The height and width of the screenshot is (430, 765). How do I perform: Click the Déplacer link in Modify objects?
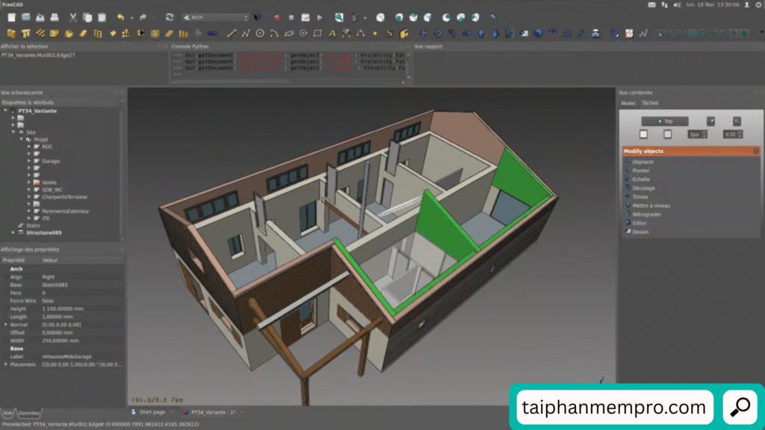pyautogui.click(x=643, y=162)
